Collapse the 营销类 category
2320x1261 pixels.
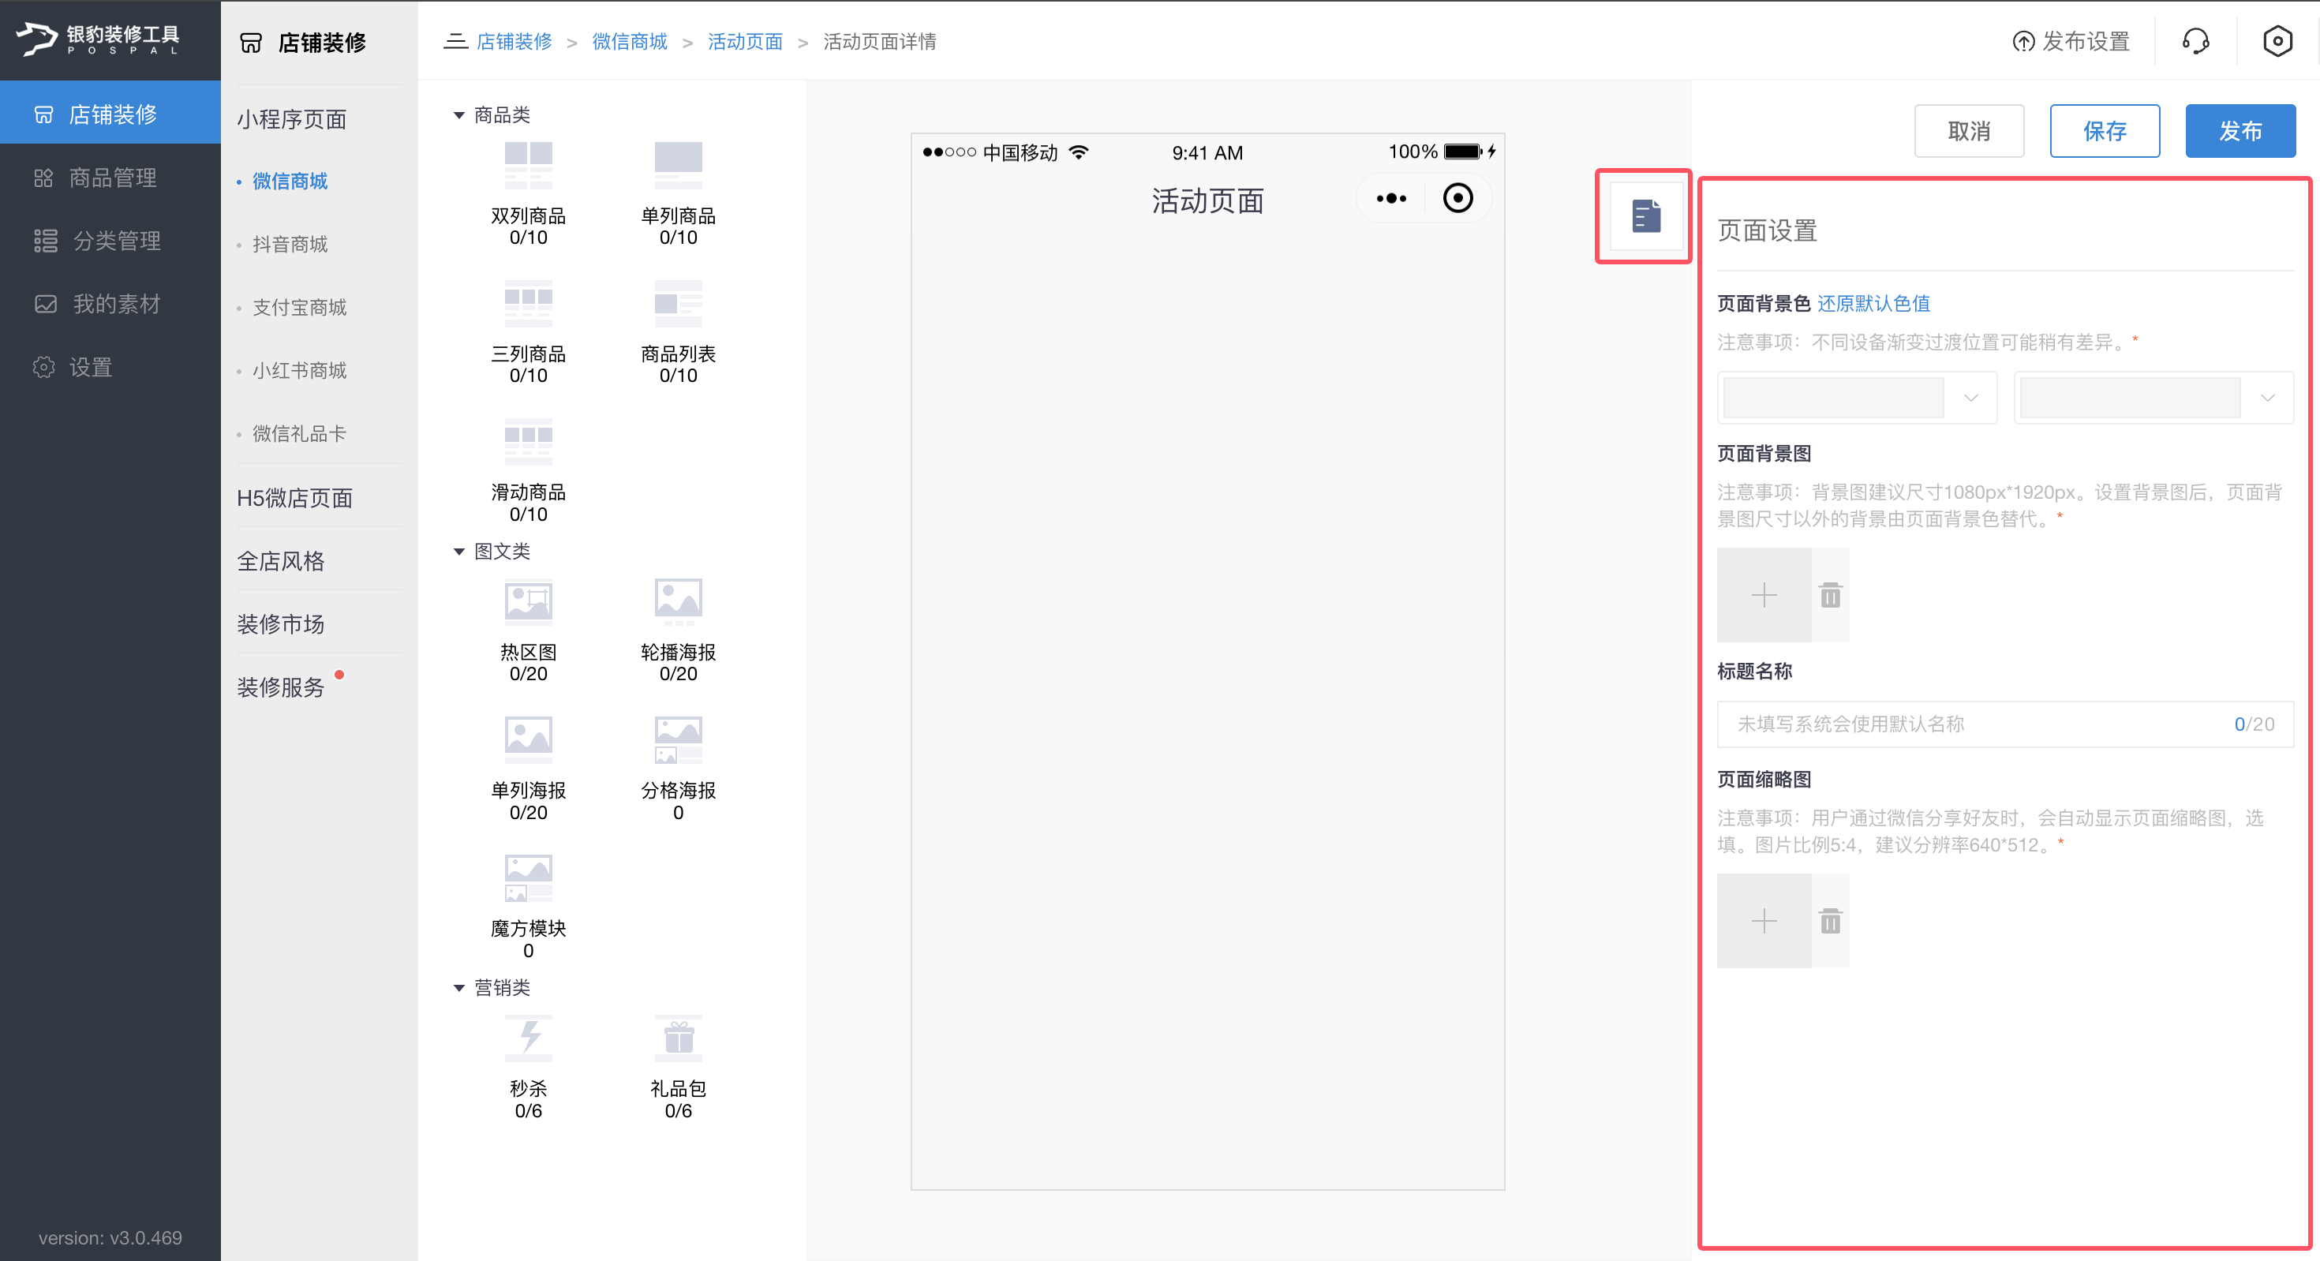click(x=458, y=988)
